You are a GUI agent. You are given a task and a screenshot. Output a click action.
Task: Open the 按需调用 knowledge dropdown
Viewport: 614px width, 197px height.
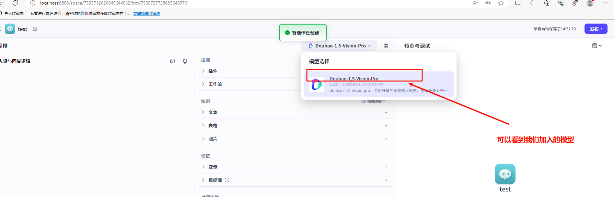(x=374, y=101)
